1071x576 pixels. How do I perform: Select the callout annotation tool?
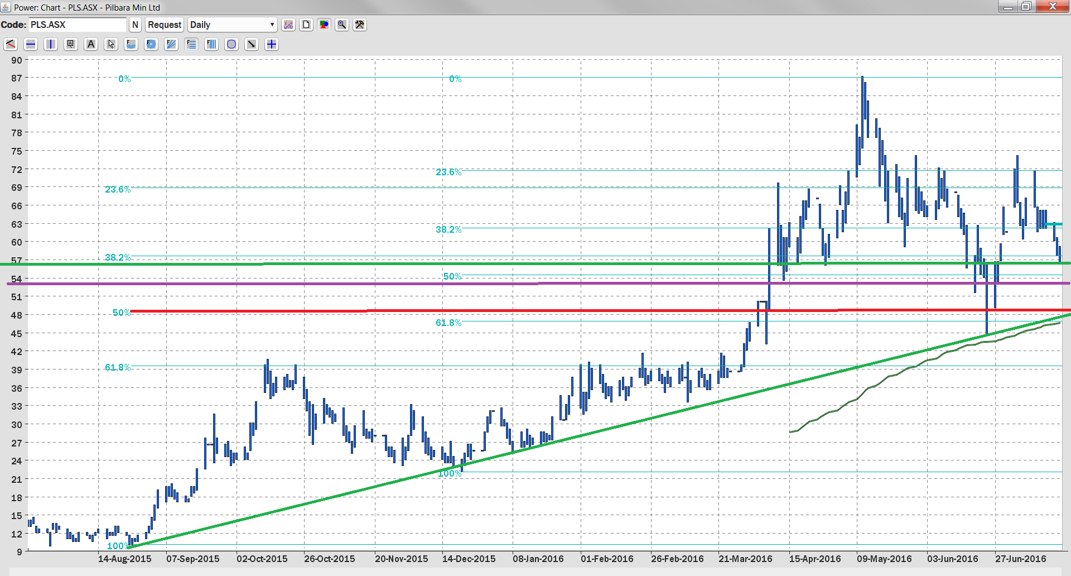click(71, 44)
